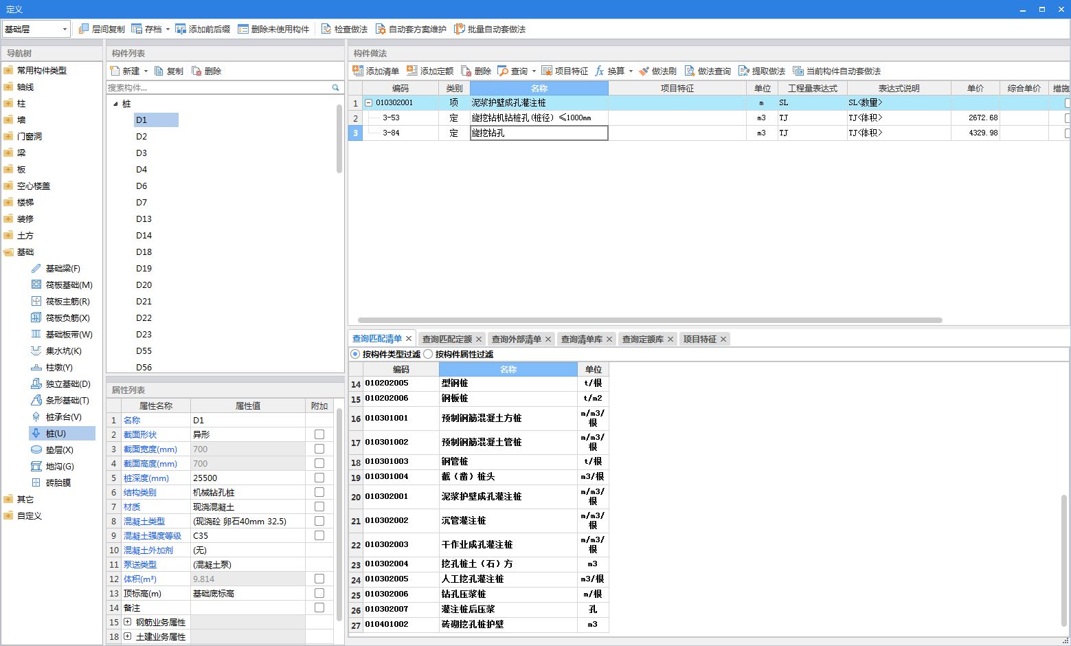Select 筏板基础(M) in the navigation tree

[62, 285]
